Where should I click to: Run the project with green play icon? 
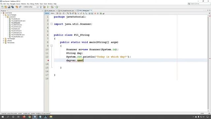tap(48, 7)
